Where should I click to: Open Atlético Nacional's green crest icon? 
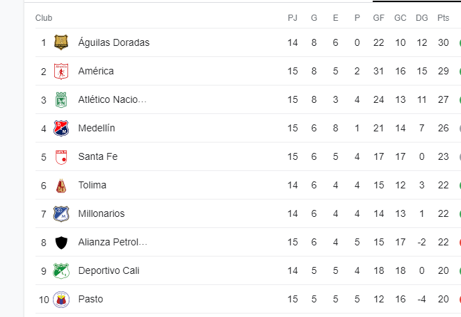[x=61, y=99]
